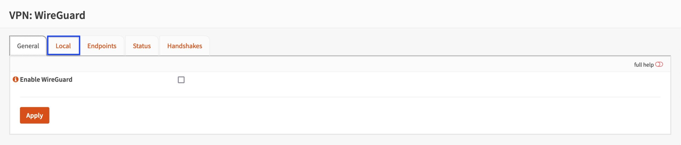Select the Status tab
Image resolution: width=681 pixels, height=145 pixels.
pos(142,46)
